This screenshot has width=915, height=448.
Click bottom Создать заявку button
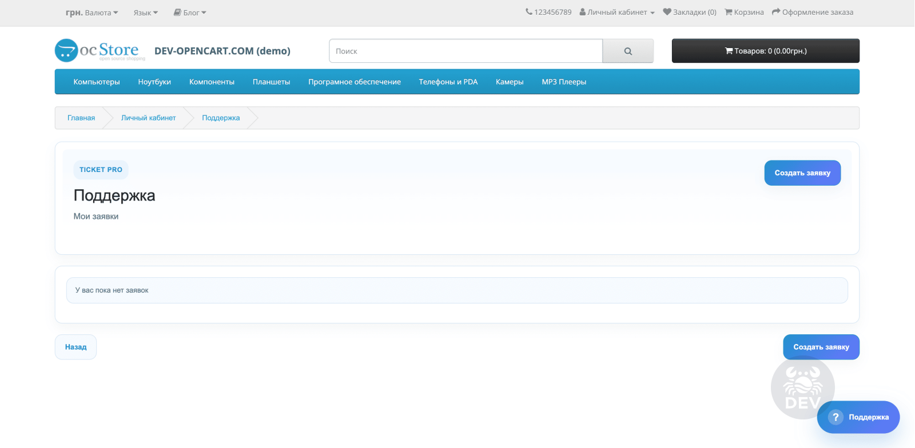[821, 347]
